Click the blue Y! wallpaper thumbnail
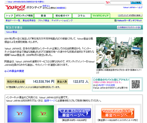Image resolution: width=147 pixels, height=123 pixels. [19, 114]
